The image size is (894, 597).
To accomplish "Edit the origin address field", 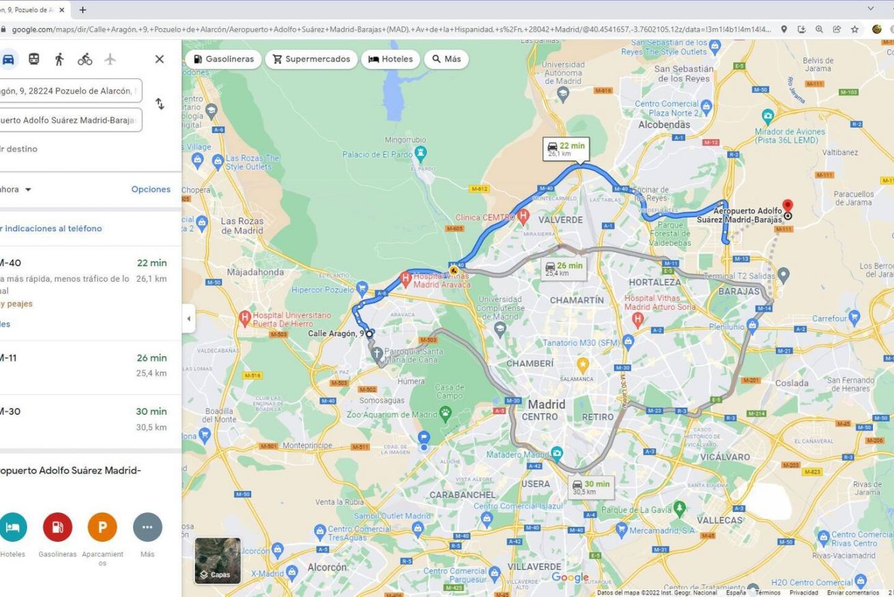I will click(71, 91).
